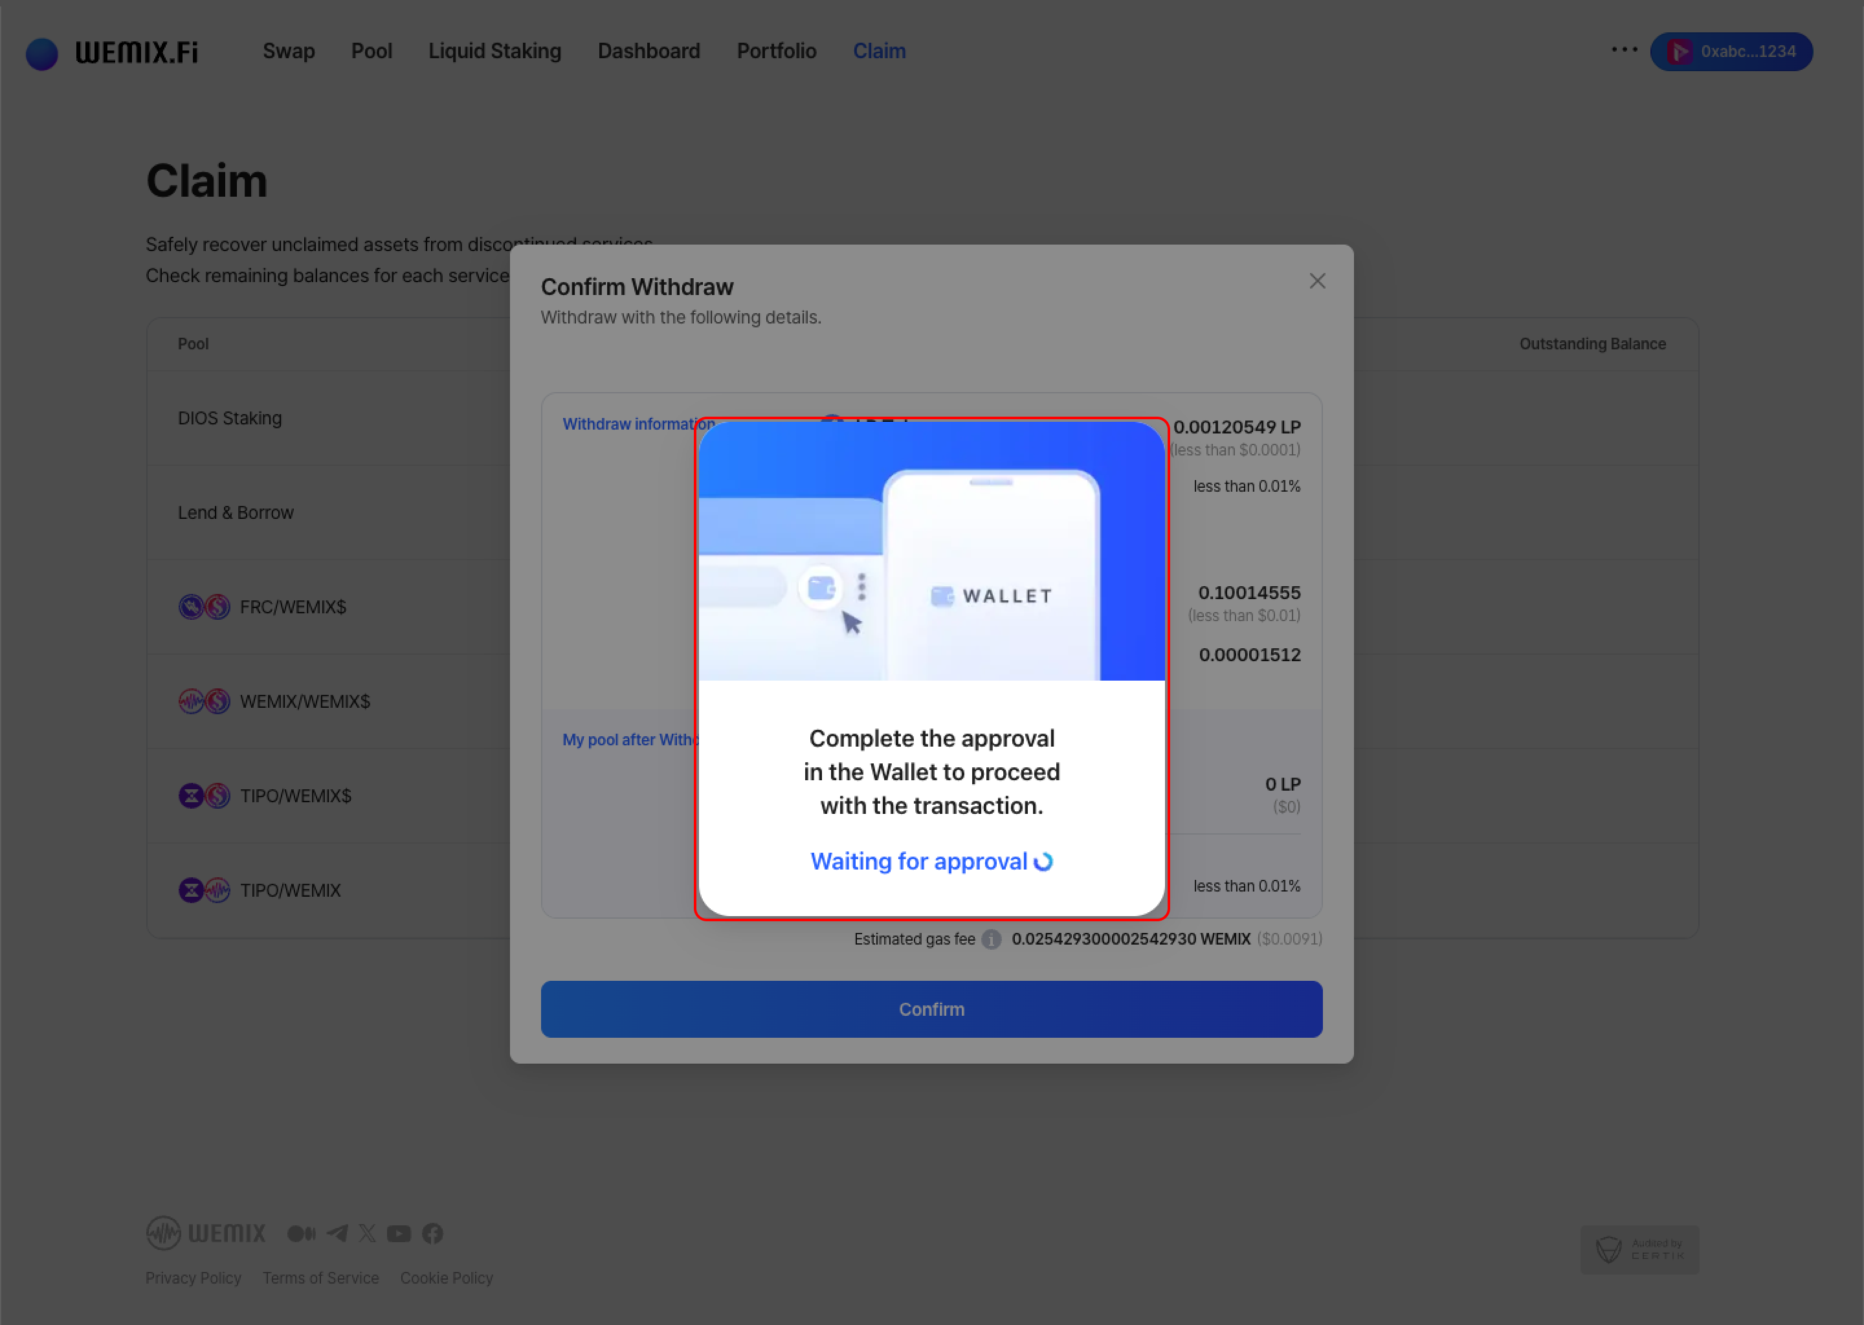
Task: Open the Privacy Policy link
Action: click(194, 1278)
